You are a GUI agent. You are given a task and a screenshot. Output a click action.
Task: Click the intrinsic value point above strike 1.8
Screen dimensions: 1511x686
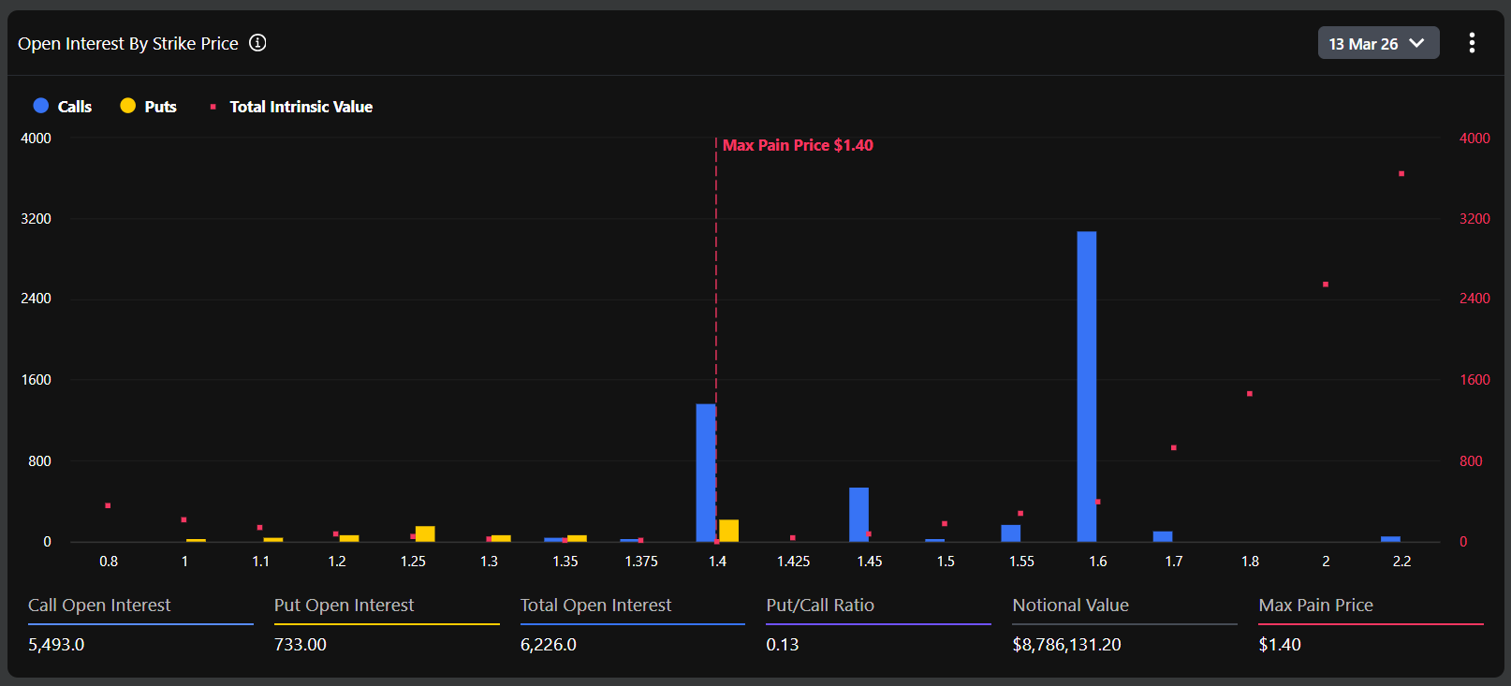(1250, 394)
